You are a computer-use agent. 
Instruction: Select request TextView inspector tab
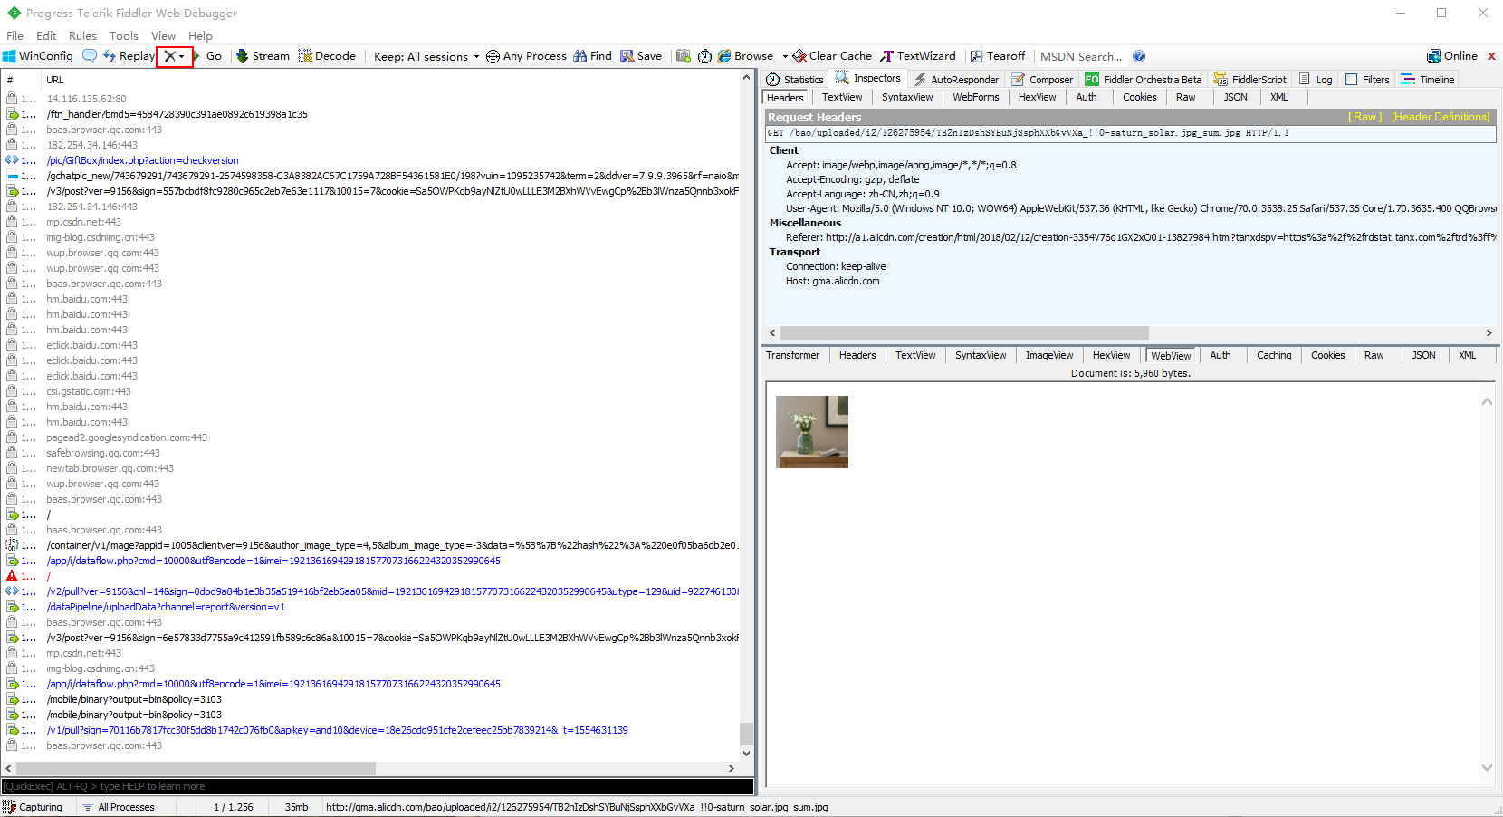[842, 98]
